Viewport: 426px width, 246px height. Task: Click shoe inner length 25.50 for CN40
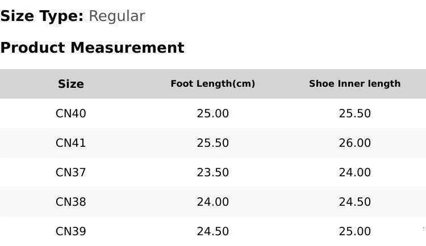click(x=354, y=113)
